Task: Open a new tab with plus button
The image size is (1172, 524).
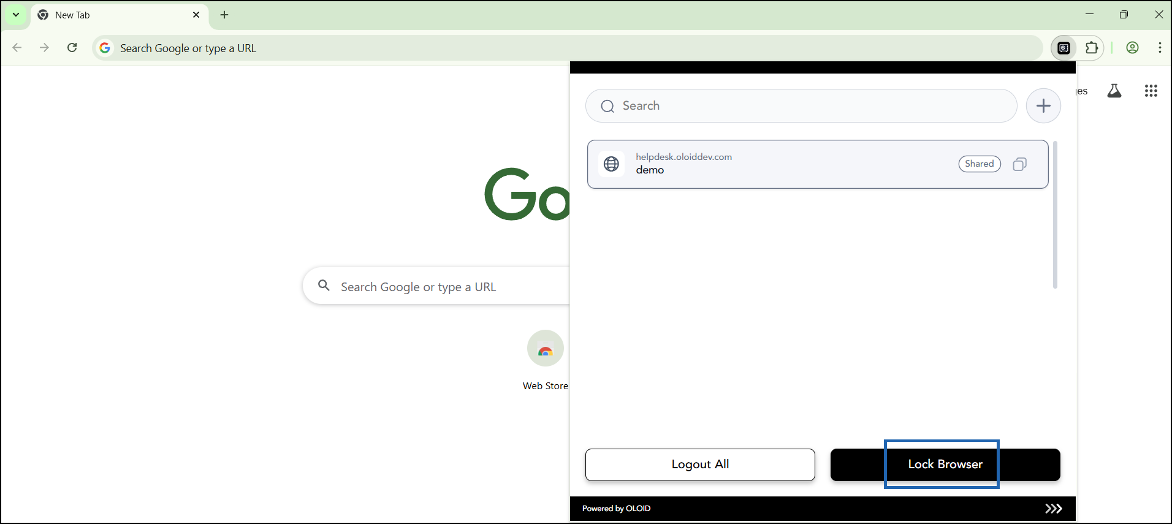Action: [x=224, y=15]
